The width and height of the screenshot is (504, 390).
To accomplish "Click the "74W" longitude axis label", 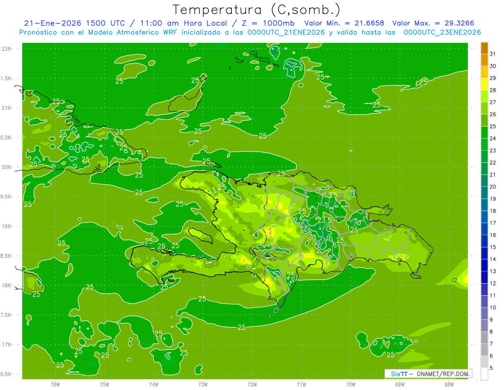I will (x=154, y=385).
